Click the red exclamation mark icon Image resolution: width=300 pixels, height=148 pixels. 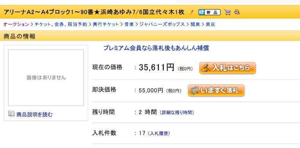point(192,13)
